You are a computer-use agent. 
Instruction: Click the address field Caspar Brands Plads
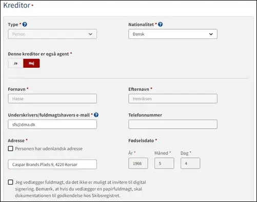coord(52,165)
